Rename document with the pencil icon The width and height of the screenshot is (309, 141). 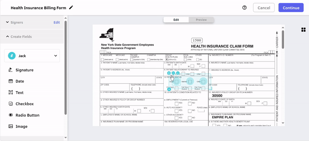71,8
